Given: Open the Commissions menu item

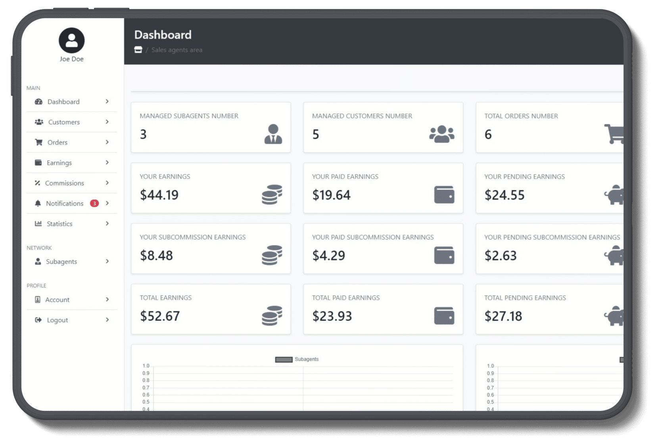Looking at the screenshot, I should pos(64,183).
